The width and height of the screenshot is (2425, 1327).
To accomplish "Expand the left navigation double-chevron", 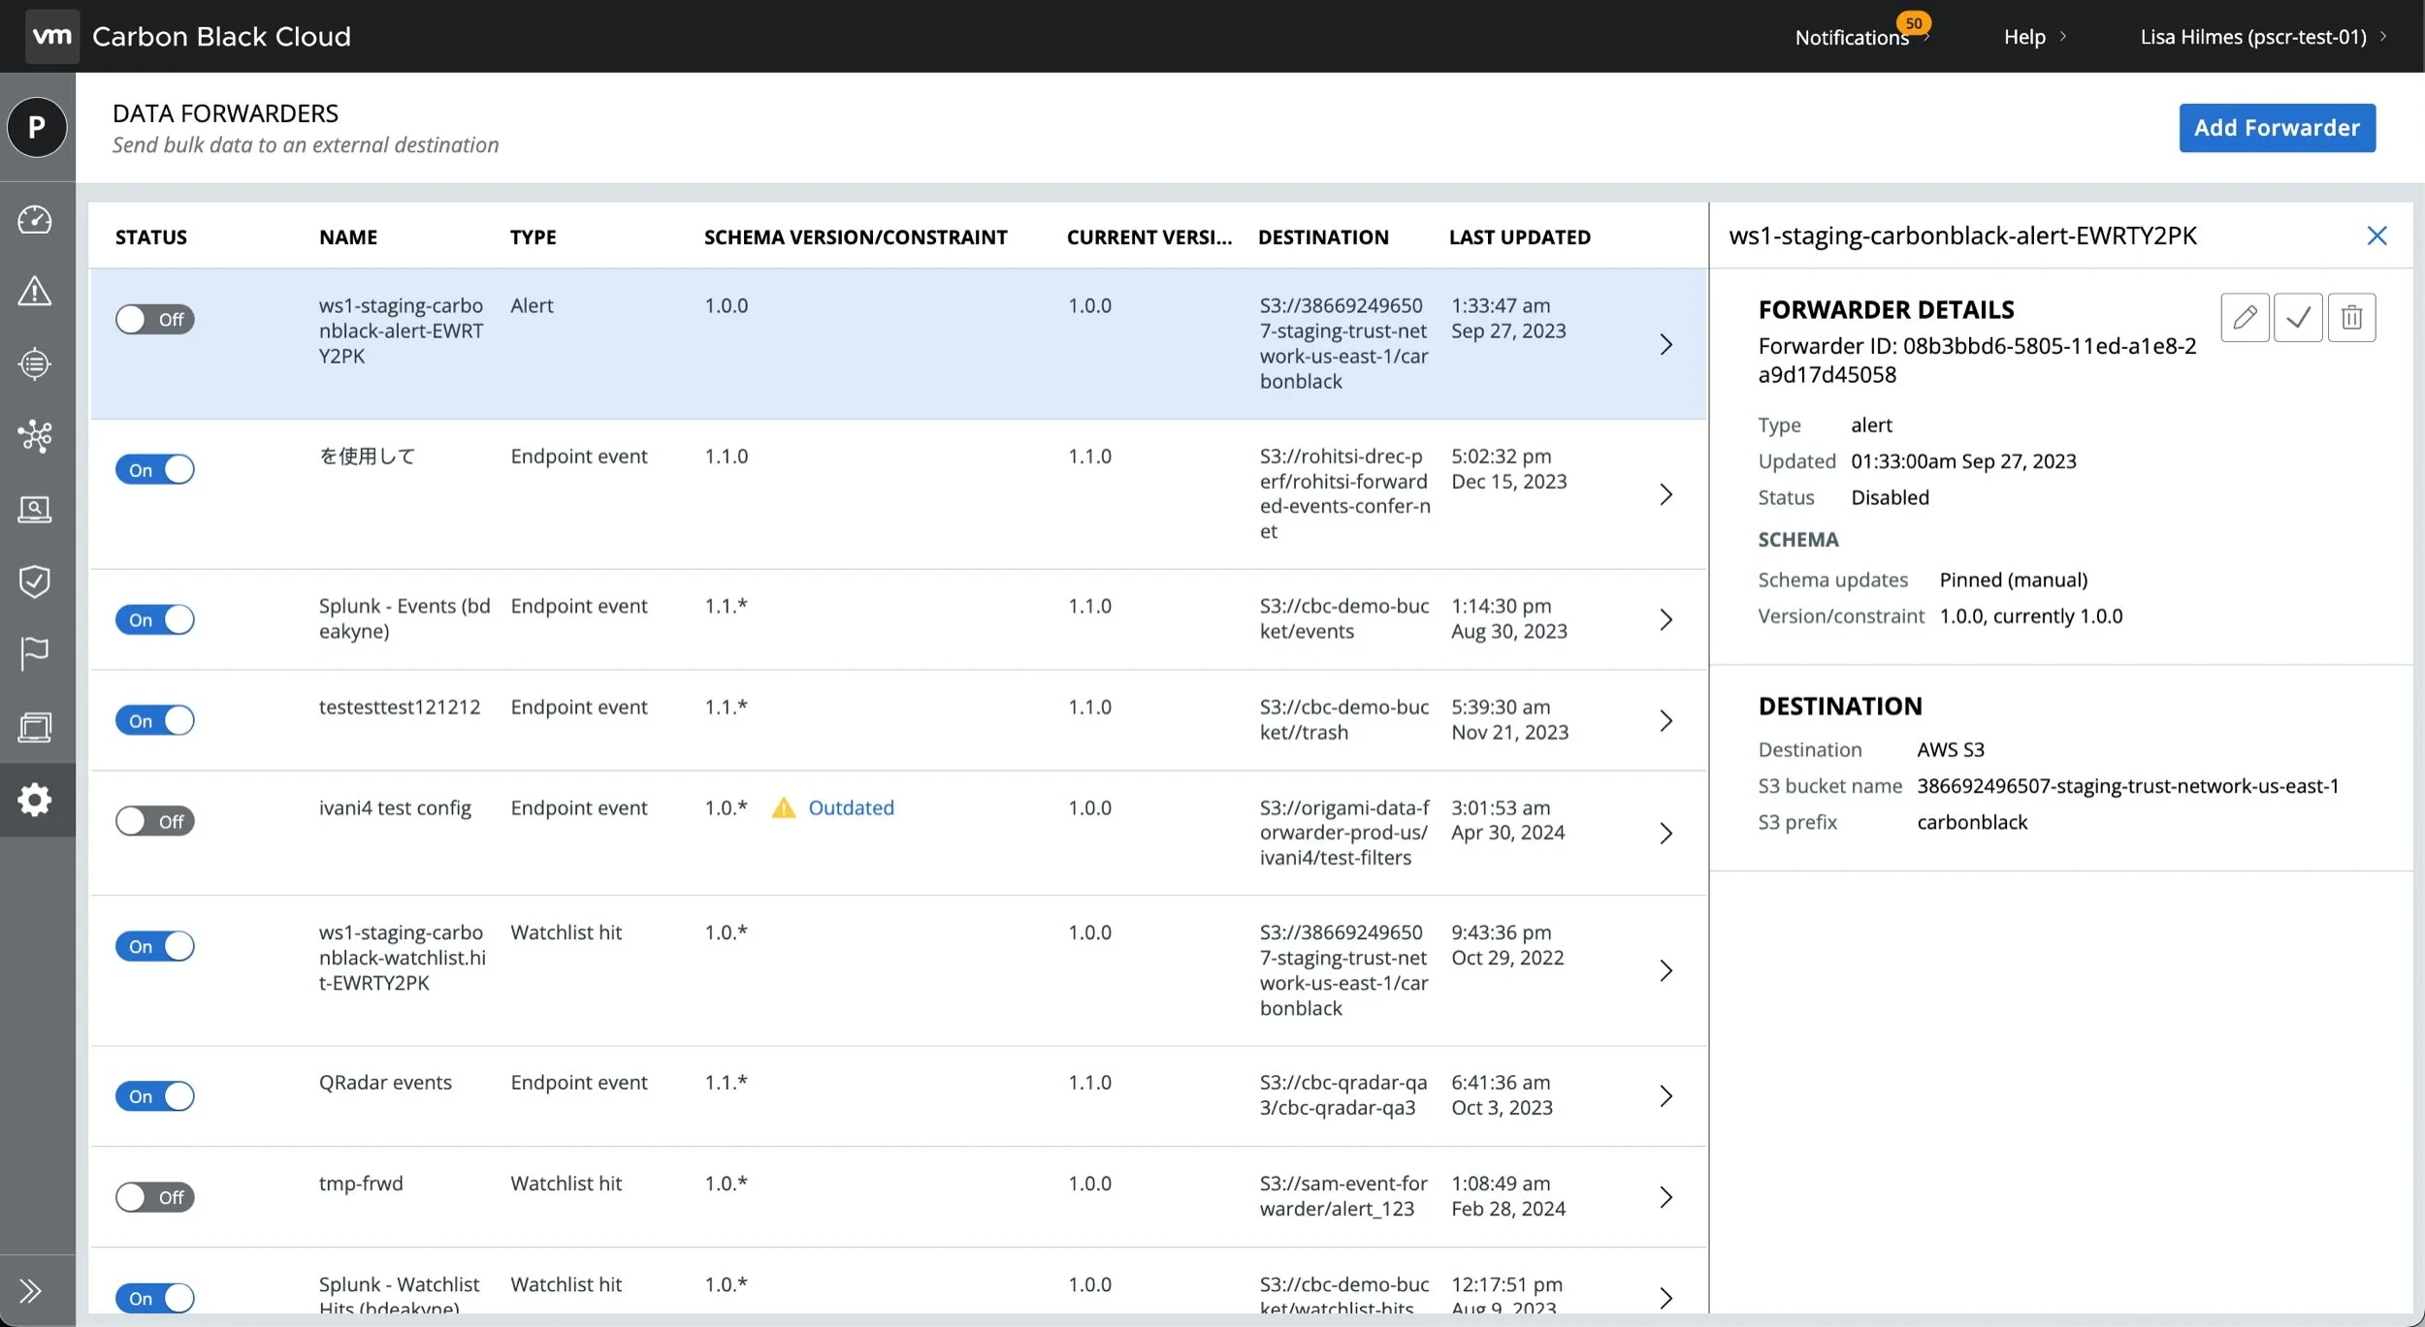I will tap(31, 1290).
